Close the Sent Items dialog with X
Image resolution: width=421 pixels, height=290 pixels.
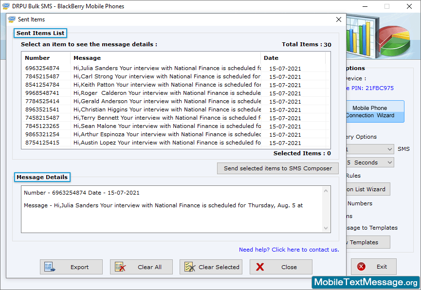click(x=339, y=19)
